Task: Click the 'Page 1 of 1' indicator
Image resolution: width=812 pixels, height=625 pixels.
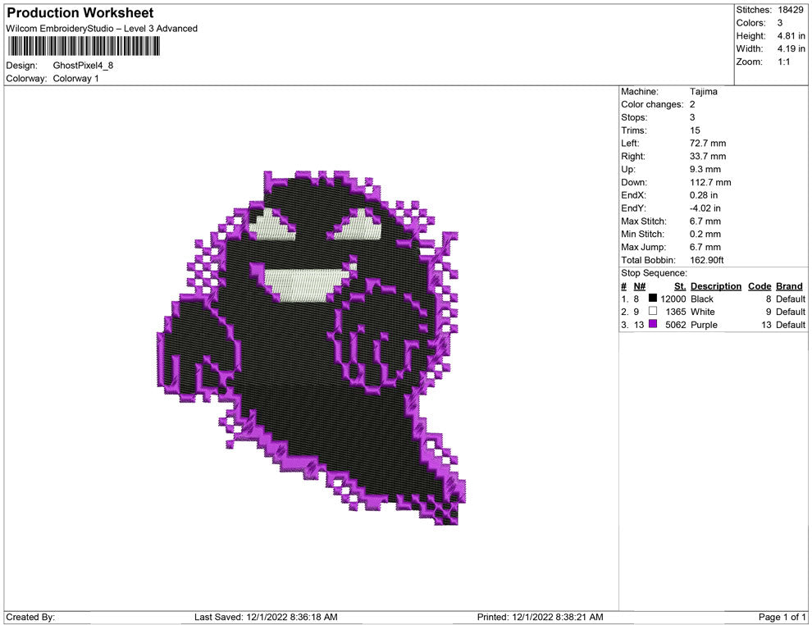Action: click(782, 617)
